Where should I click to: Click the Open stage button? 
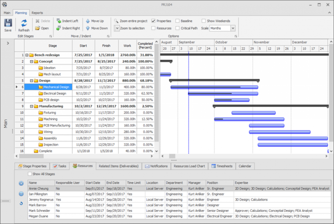pyautogui.click(x=42, y=28)
